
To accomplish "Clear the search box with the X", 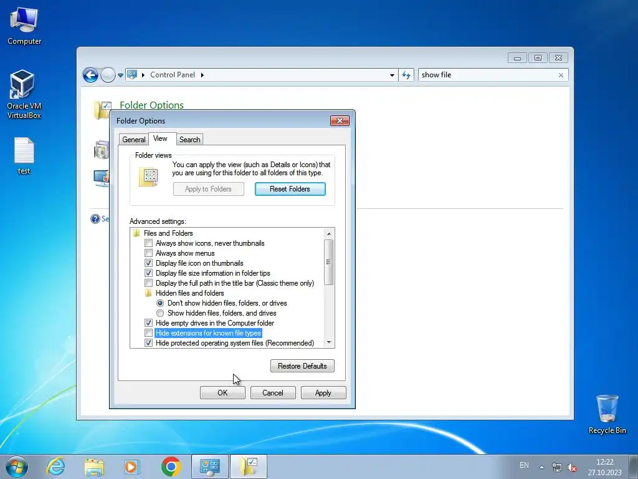I will (x=561, y=75).
